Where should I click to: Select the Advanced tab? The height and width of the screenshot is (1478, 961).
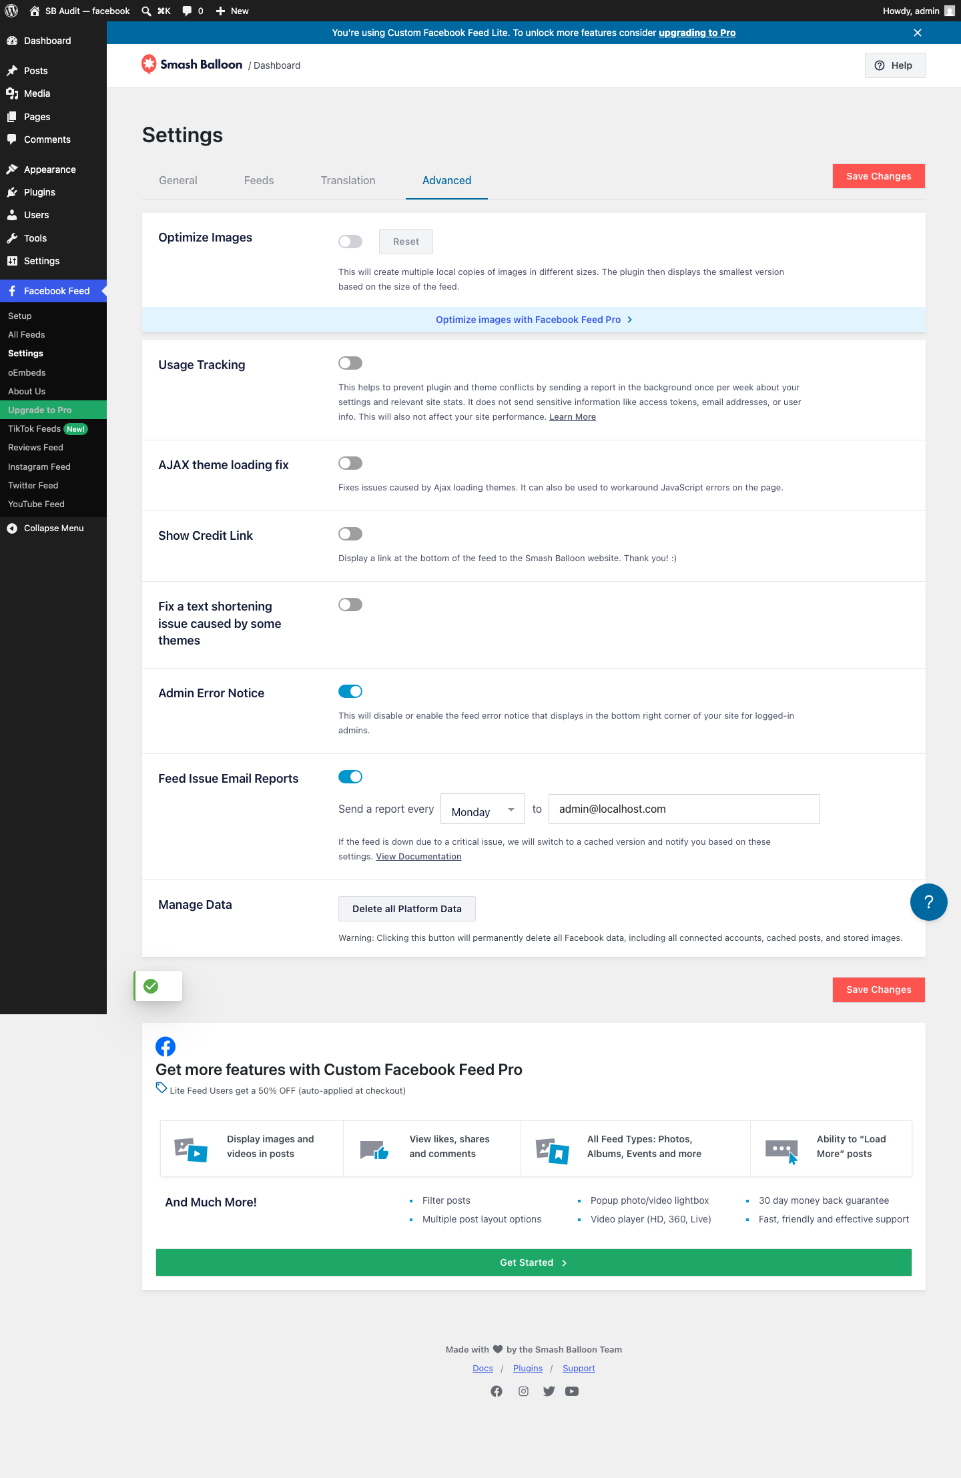tap(447, 180)
